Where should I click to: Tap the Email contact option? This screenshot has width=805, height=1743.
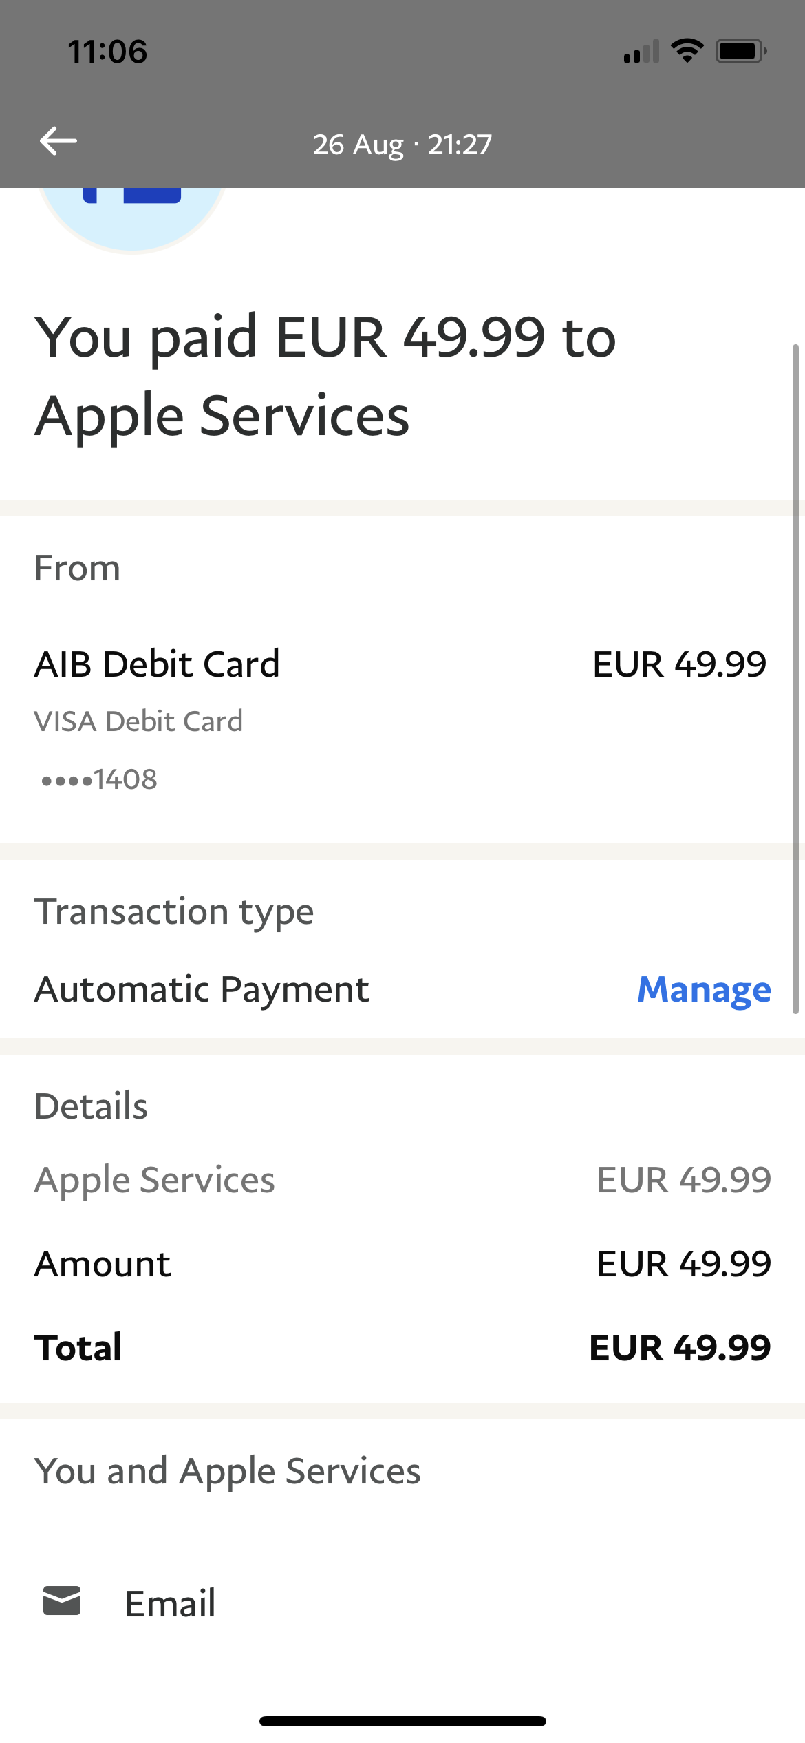(170, 1603)
